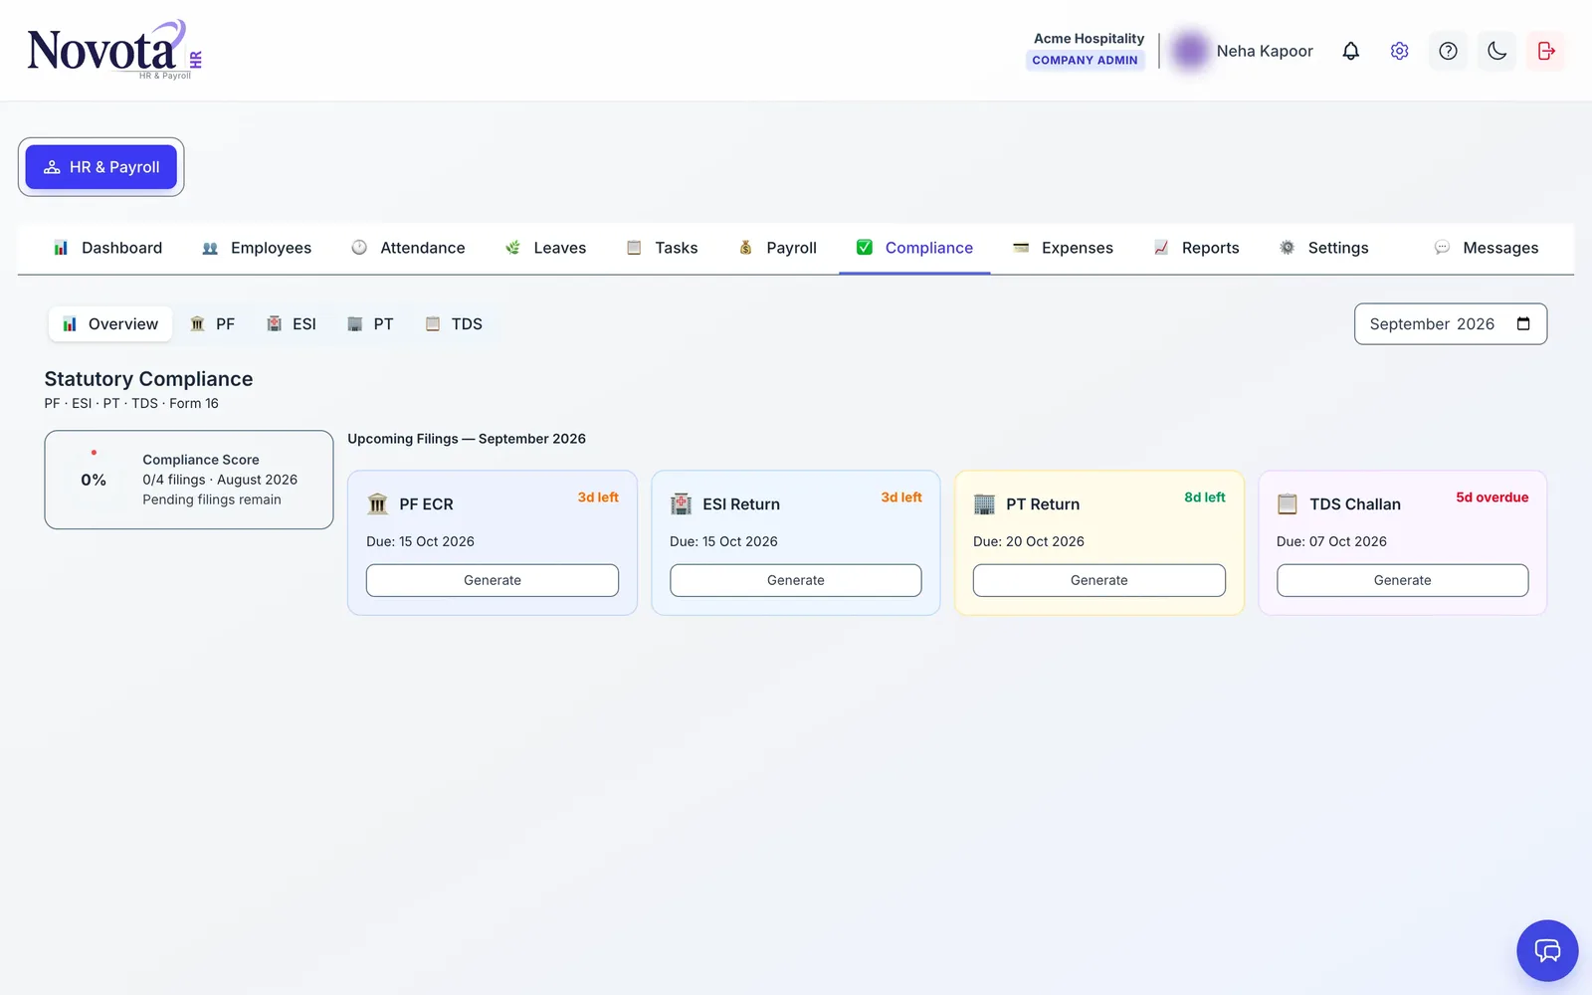Click Neha Kapoor's avatar
The height and width of the screenshot is (995, 1592).
[1189, 51]
